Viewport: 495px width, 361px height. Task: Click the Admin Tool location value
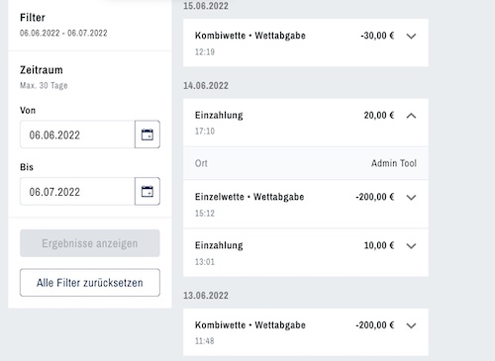pyautogui.click(x=394, y=163)
